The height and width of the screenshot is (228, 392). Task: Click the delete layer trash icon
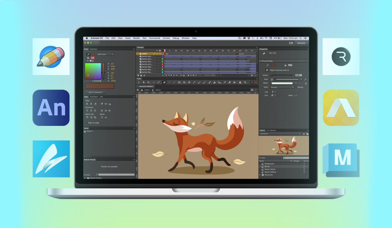pyautogui.click(x=144, y=75)
